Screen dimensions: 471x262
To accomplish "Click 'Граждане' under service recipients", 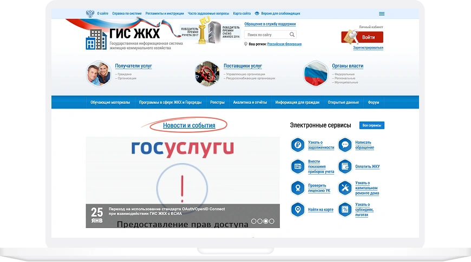I will point(125,74).
